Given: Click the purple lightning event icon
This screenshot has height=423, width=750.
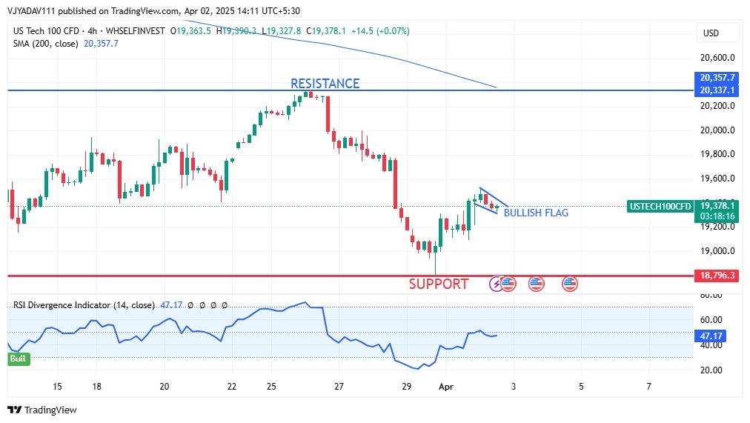Looking at the screenshot, I should 497,283.
